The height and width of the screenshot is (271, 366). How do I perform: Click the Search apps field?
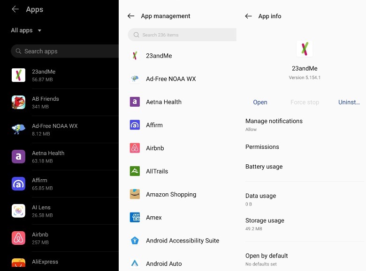[65, 51]
